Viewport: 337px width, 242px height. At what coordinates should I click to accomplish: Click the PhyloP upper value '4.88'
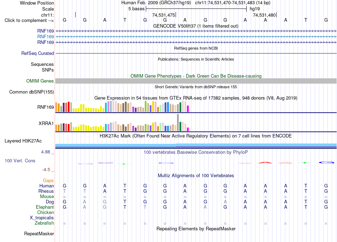(45, 152)
